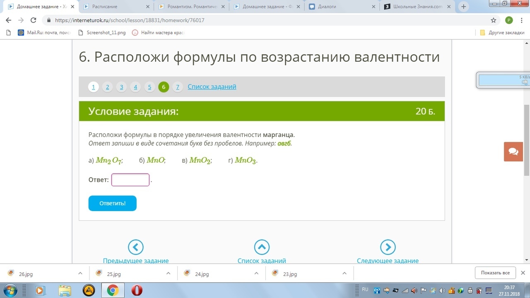
Task: Switch to the Расписание tab
Action: click(116, 7)
